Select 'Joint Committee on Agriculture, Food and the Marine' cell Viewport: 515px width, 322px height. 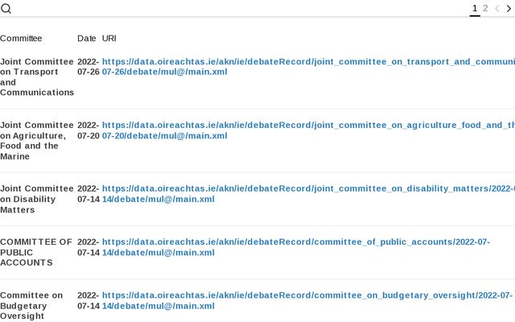click(37, 141)
